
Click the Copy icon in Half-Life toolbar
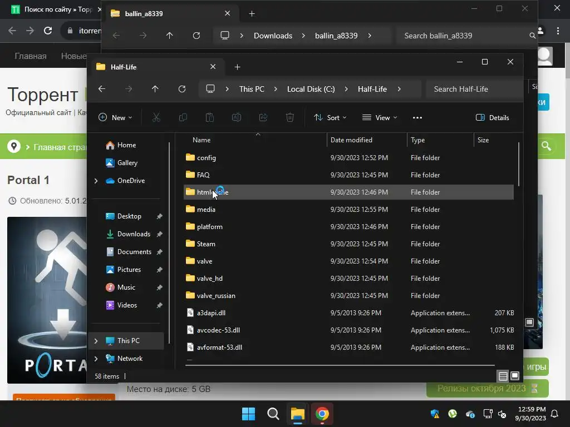183,118
